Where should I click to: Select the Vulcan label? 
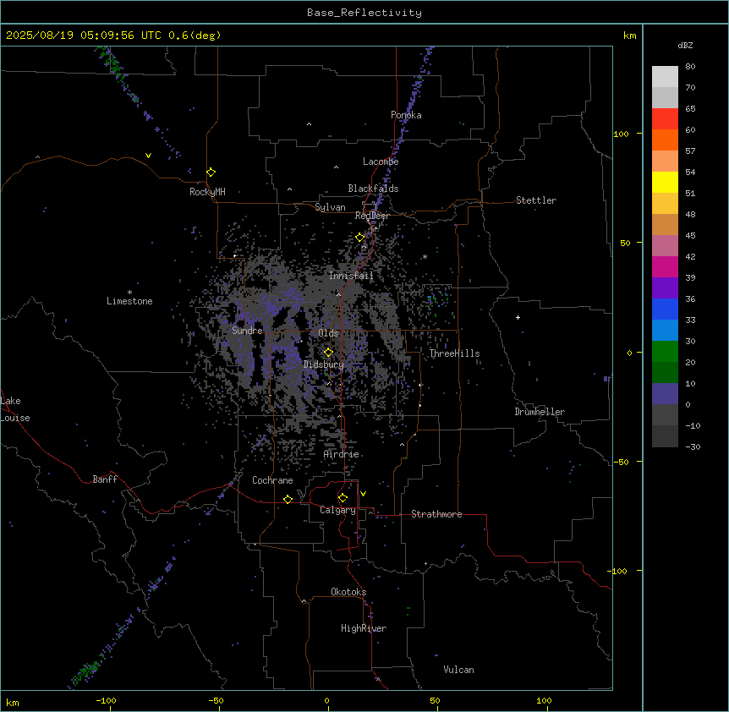click(x=458, y=670)
